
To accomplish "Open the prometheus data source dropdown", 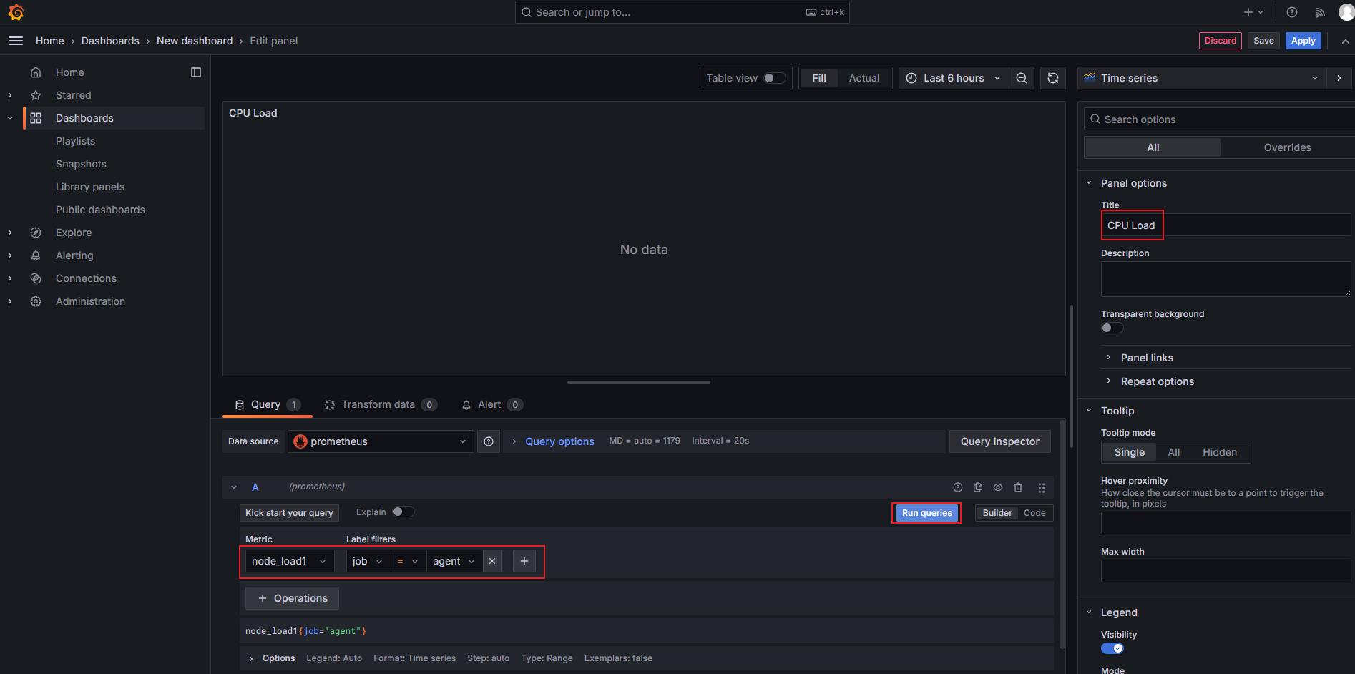I will 380,441.
